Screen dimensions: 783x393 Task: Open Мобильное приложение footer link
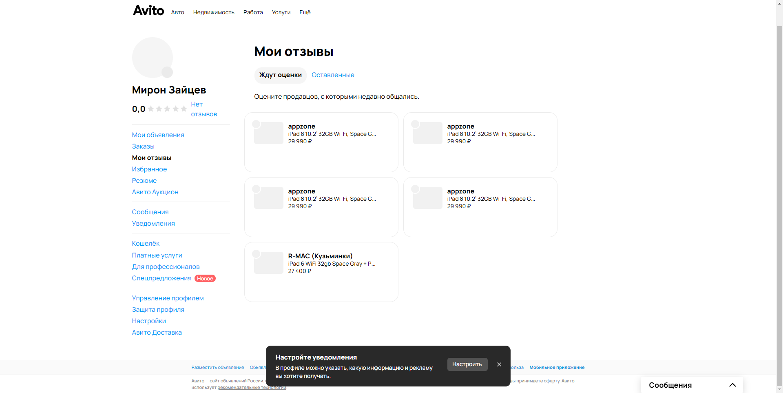tap(557, 368)
